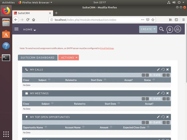The height and width of the screenshot is (140, 187).
Task: Refresh the My Calls dashlet
Action: click(163, 69)
